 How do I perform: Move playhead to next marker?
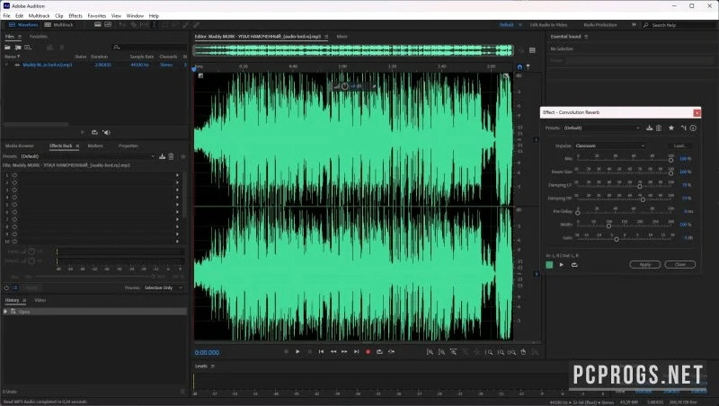coord(356,351)
